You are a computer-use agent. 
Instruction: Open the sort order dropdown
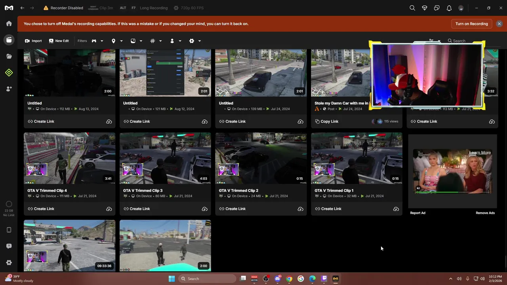[435, 41]
